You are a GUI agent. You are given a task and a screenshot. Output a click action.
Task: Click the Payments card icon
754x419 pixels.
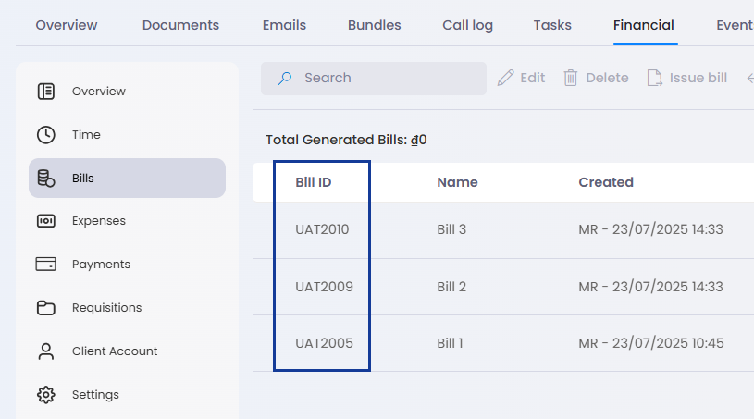(46, 265)
